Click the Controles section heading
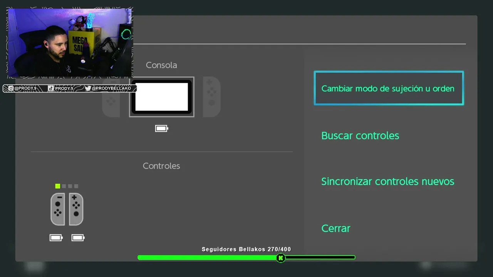This screenshot has width=493, height=277. [x=161, y=166]
